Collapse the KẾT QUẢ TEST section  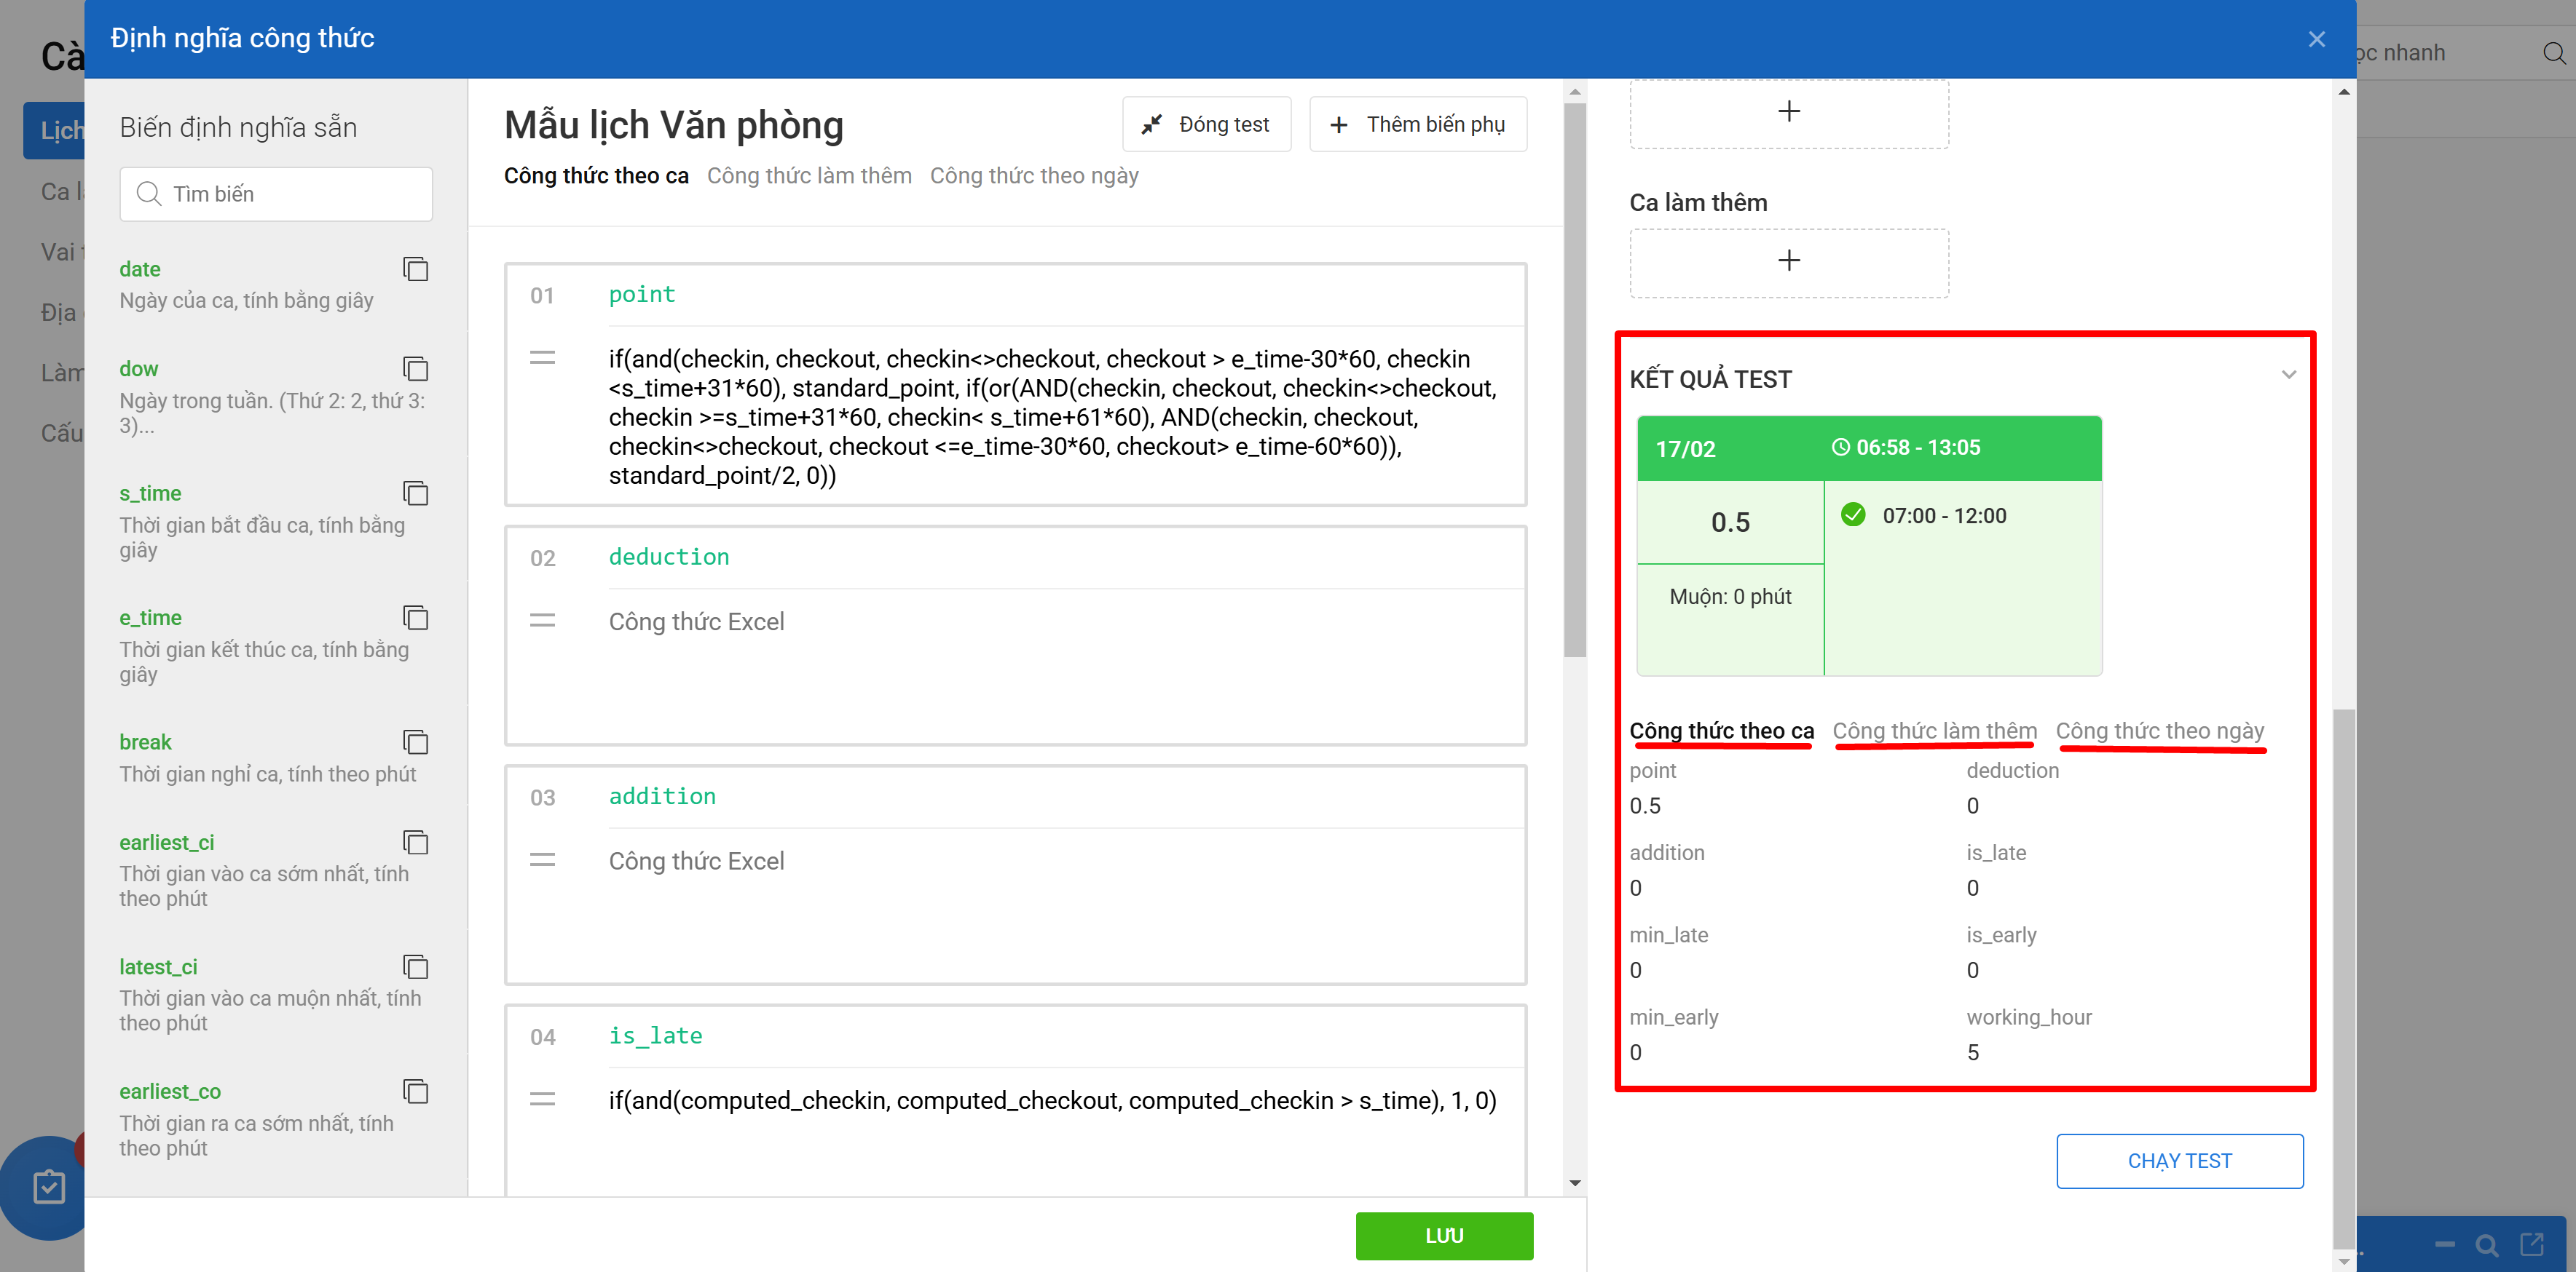(2288, 375)
